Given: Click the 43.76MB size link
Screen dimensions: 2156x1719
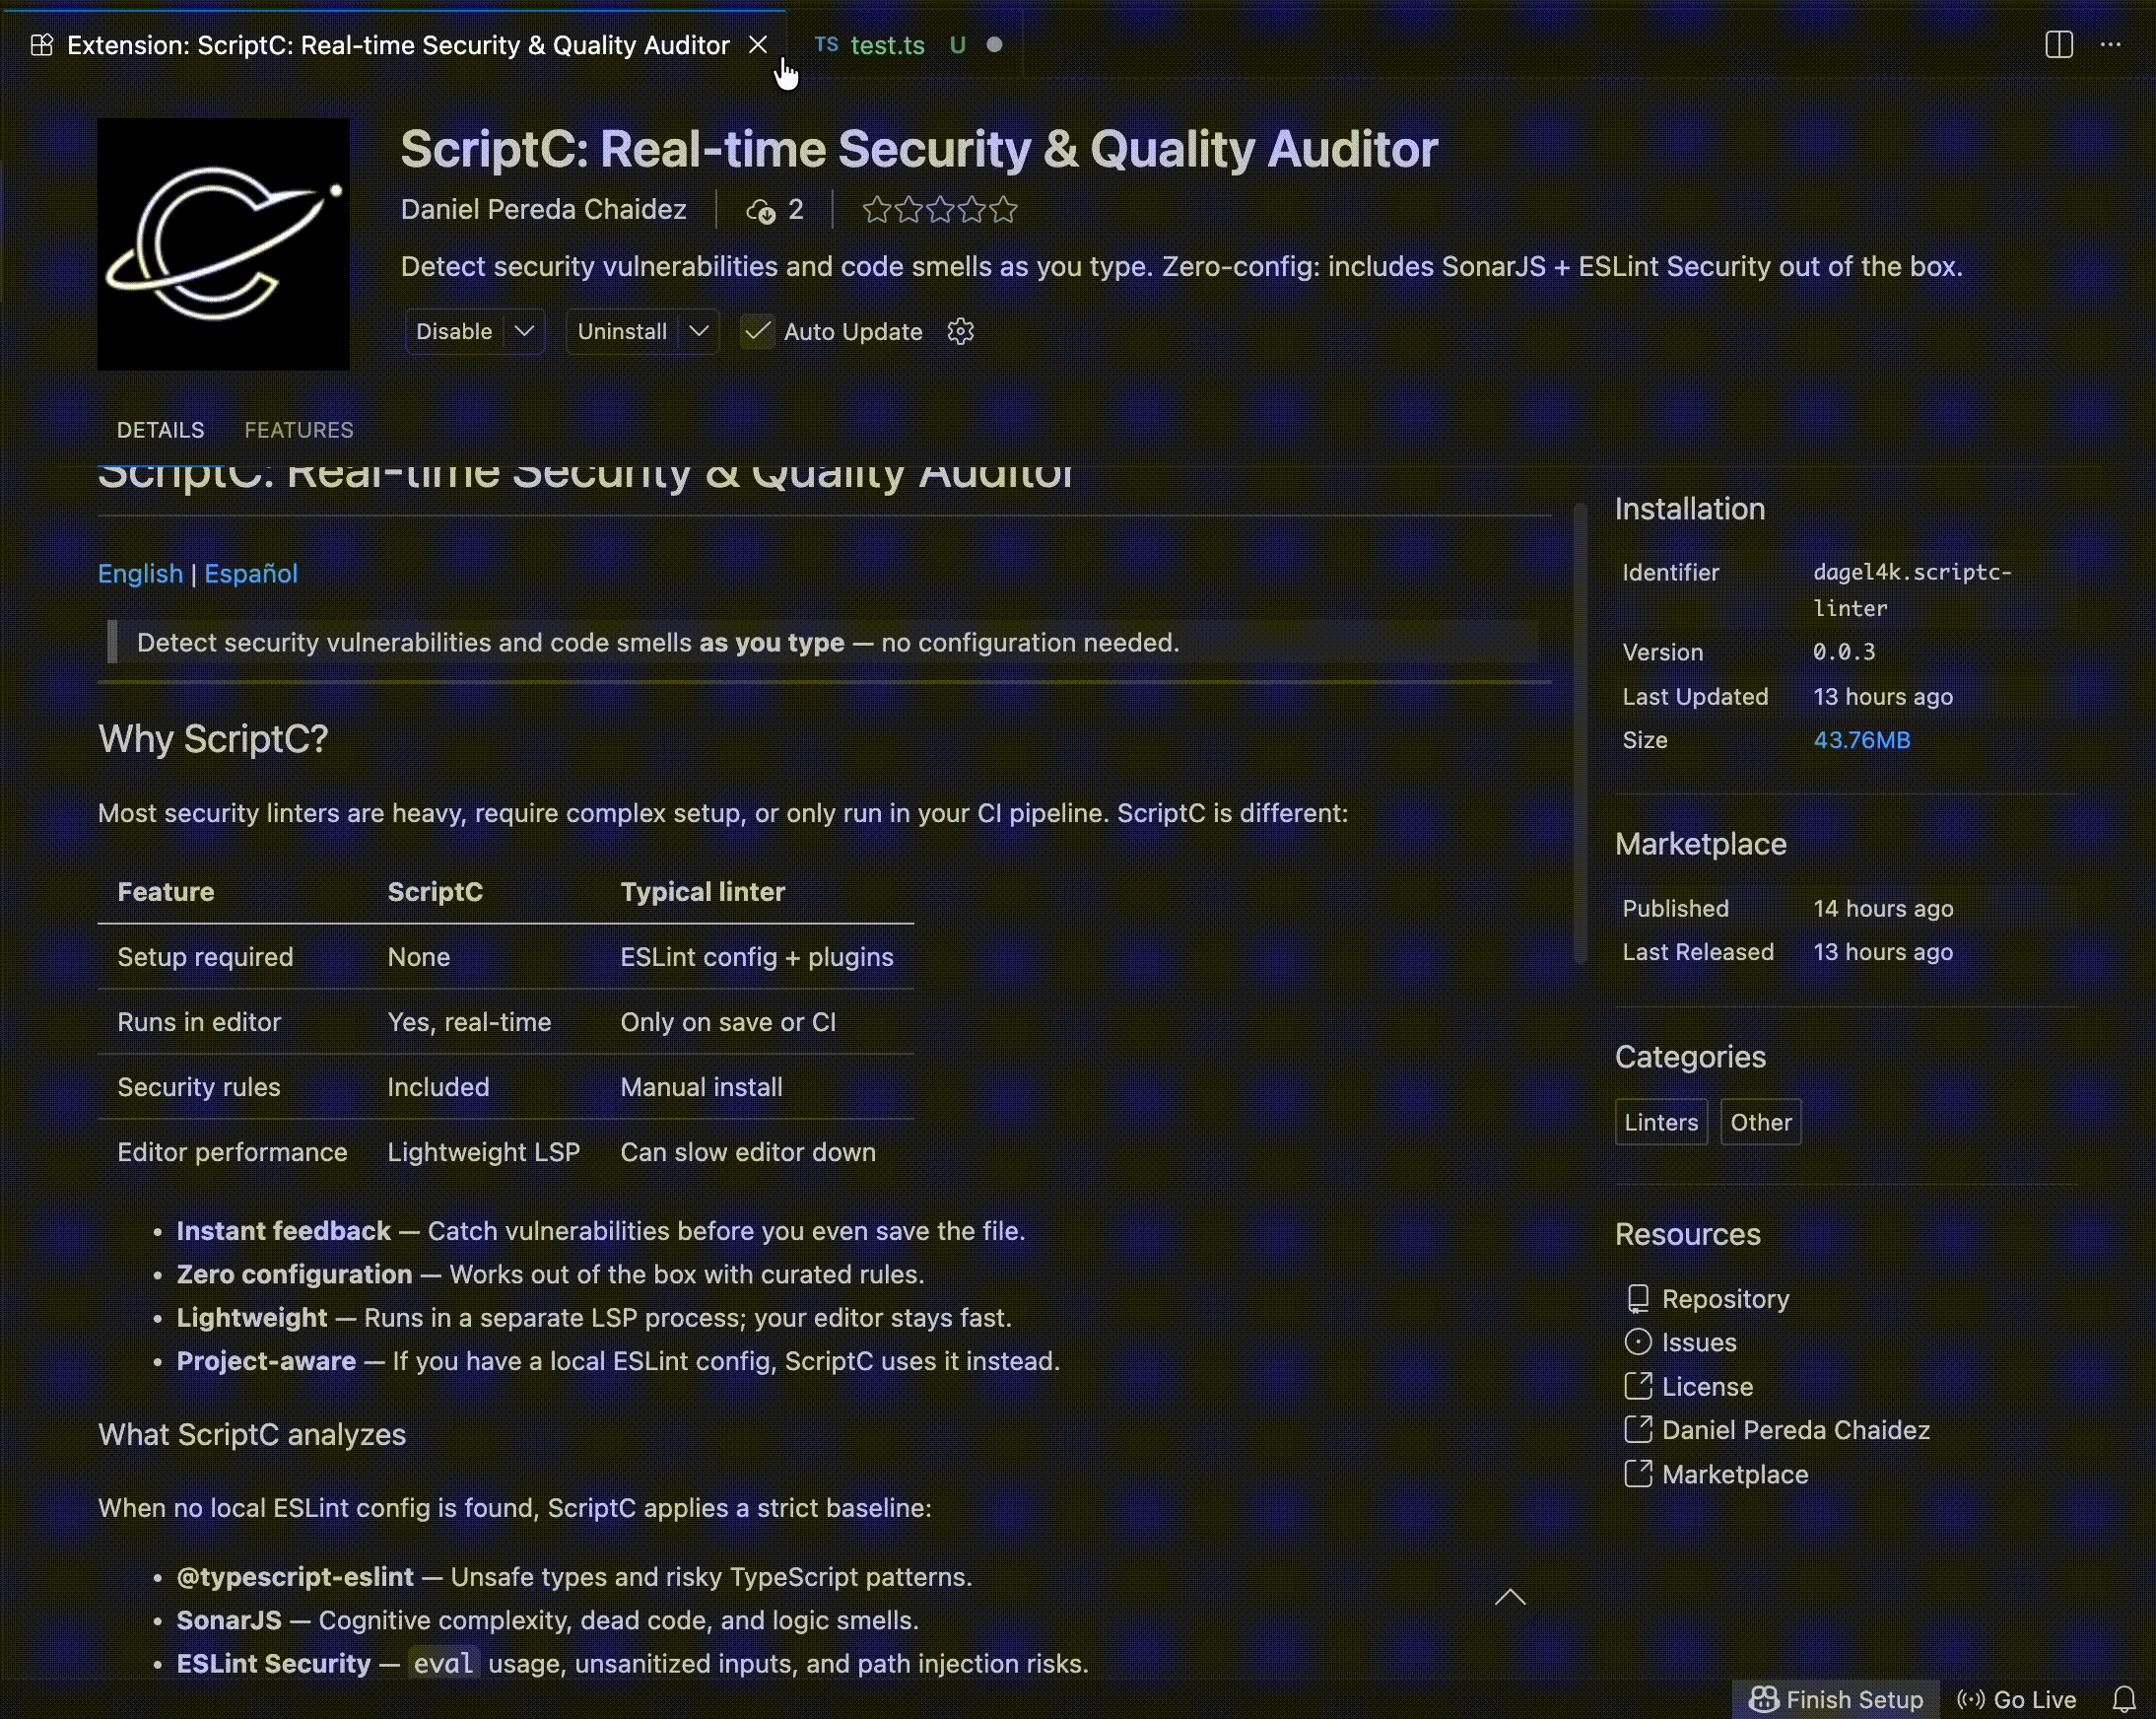Looking at the screenshot, I should point(1861,740).
